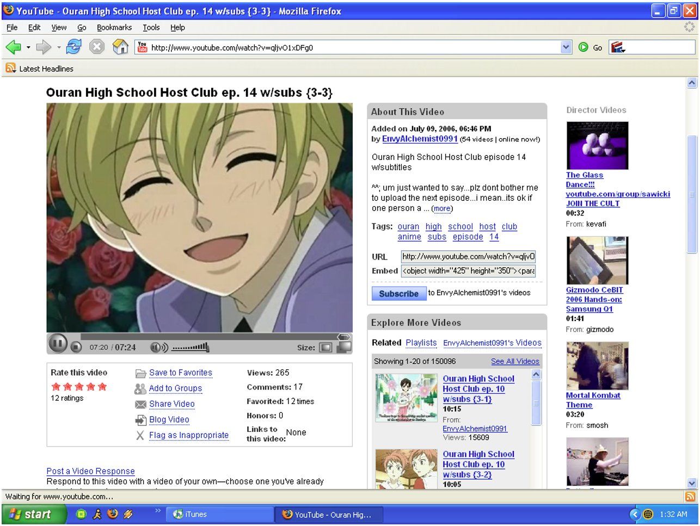Open the ep. 10 {3-2} video thumbnail
Image resolution: width=700 pixels, height=526 pixels.
406,468
